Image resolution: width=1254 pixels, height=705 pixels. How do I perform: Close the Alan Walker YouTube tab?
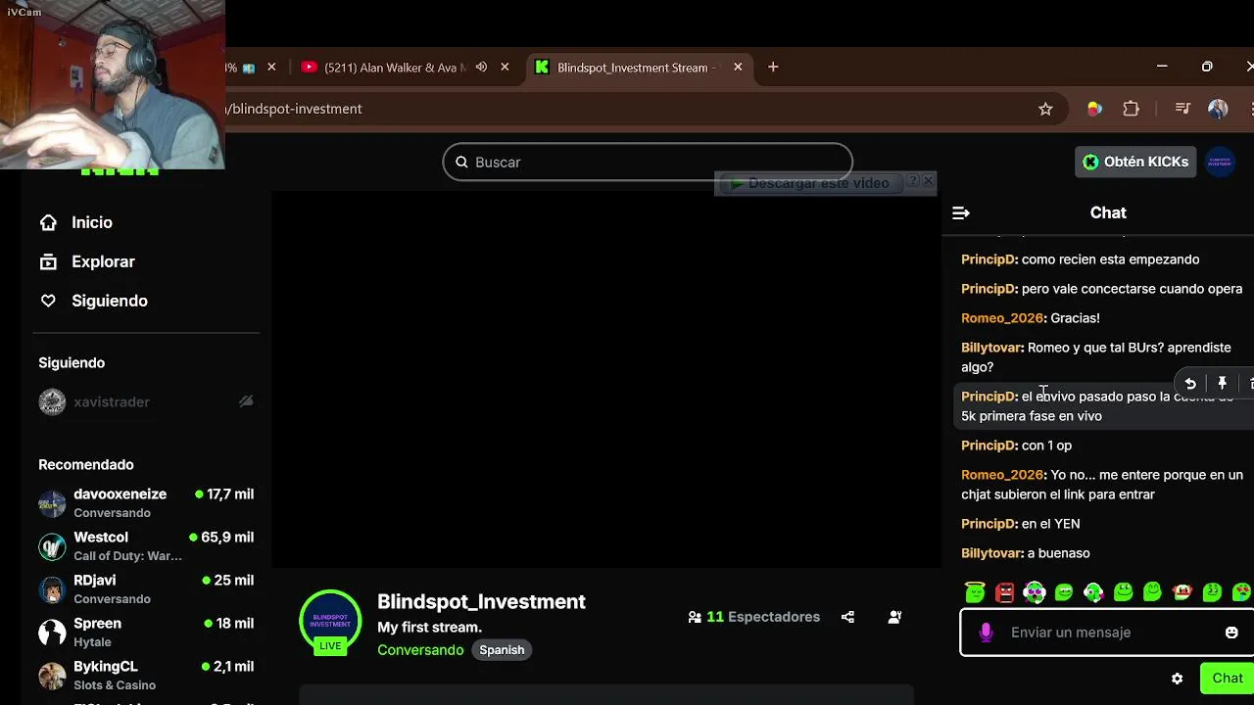[x=505, y=68]
